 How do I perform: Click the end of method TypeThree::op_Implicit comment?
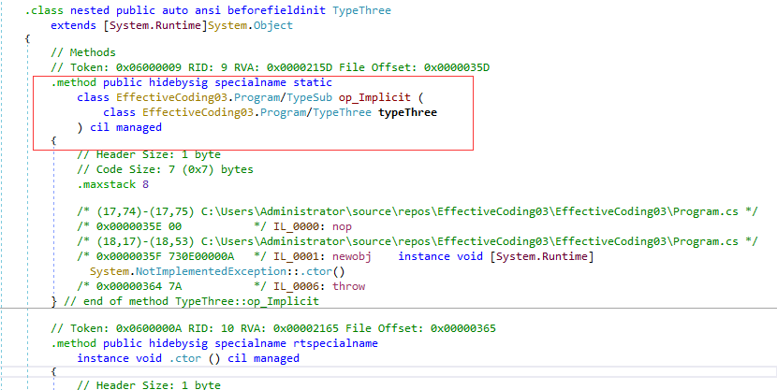point(192,301)
